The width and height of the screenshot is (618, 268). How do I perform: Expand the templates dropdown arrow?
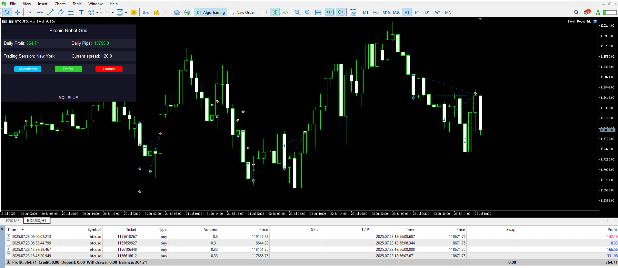pyautogui.click(x=126, y=13)
